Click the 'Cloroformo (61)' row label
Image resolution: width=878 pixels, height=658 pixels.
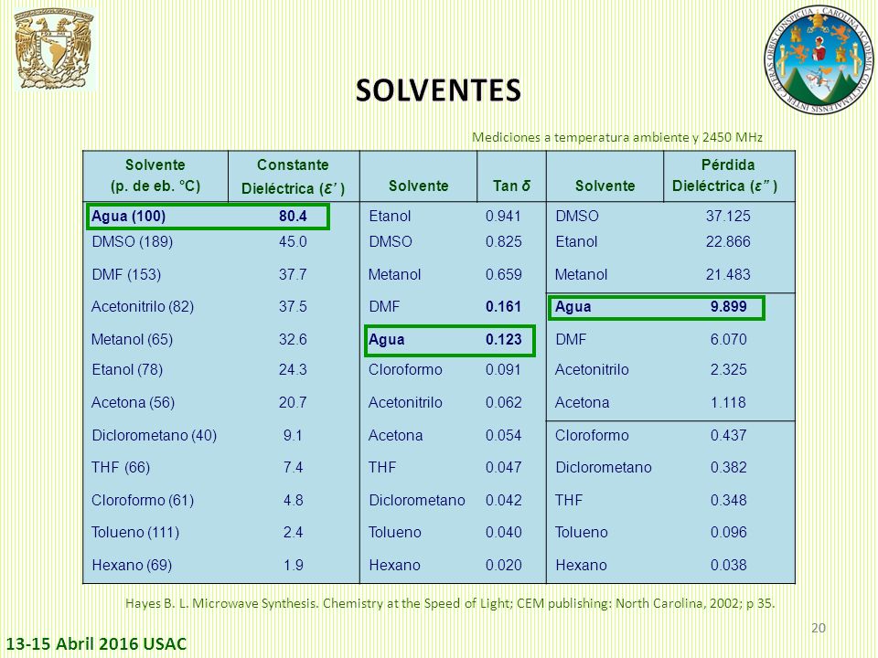(x=143, y=500)
